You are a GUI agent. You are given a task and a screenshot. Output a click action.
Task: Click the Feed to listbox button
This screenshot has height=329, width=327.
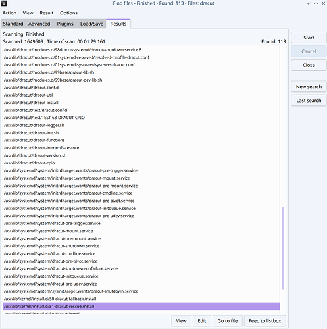pos(265,321)
